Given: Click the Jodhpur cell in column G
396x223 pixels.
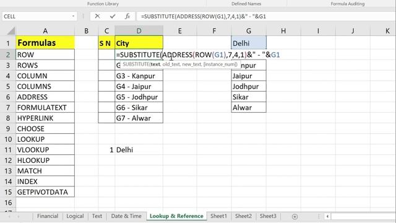Looking at the screenshot, I should pos(249,87).
